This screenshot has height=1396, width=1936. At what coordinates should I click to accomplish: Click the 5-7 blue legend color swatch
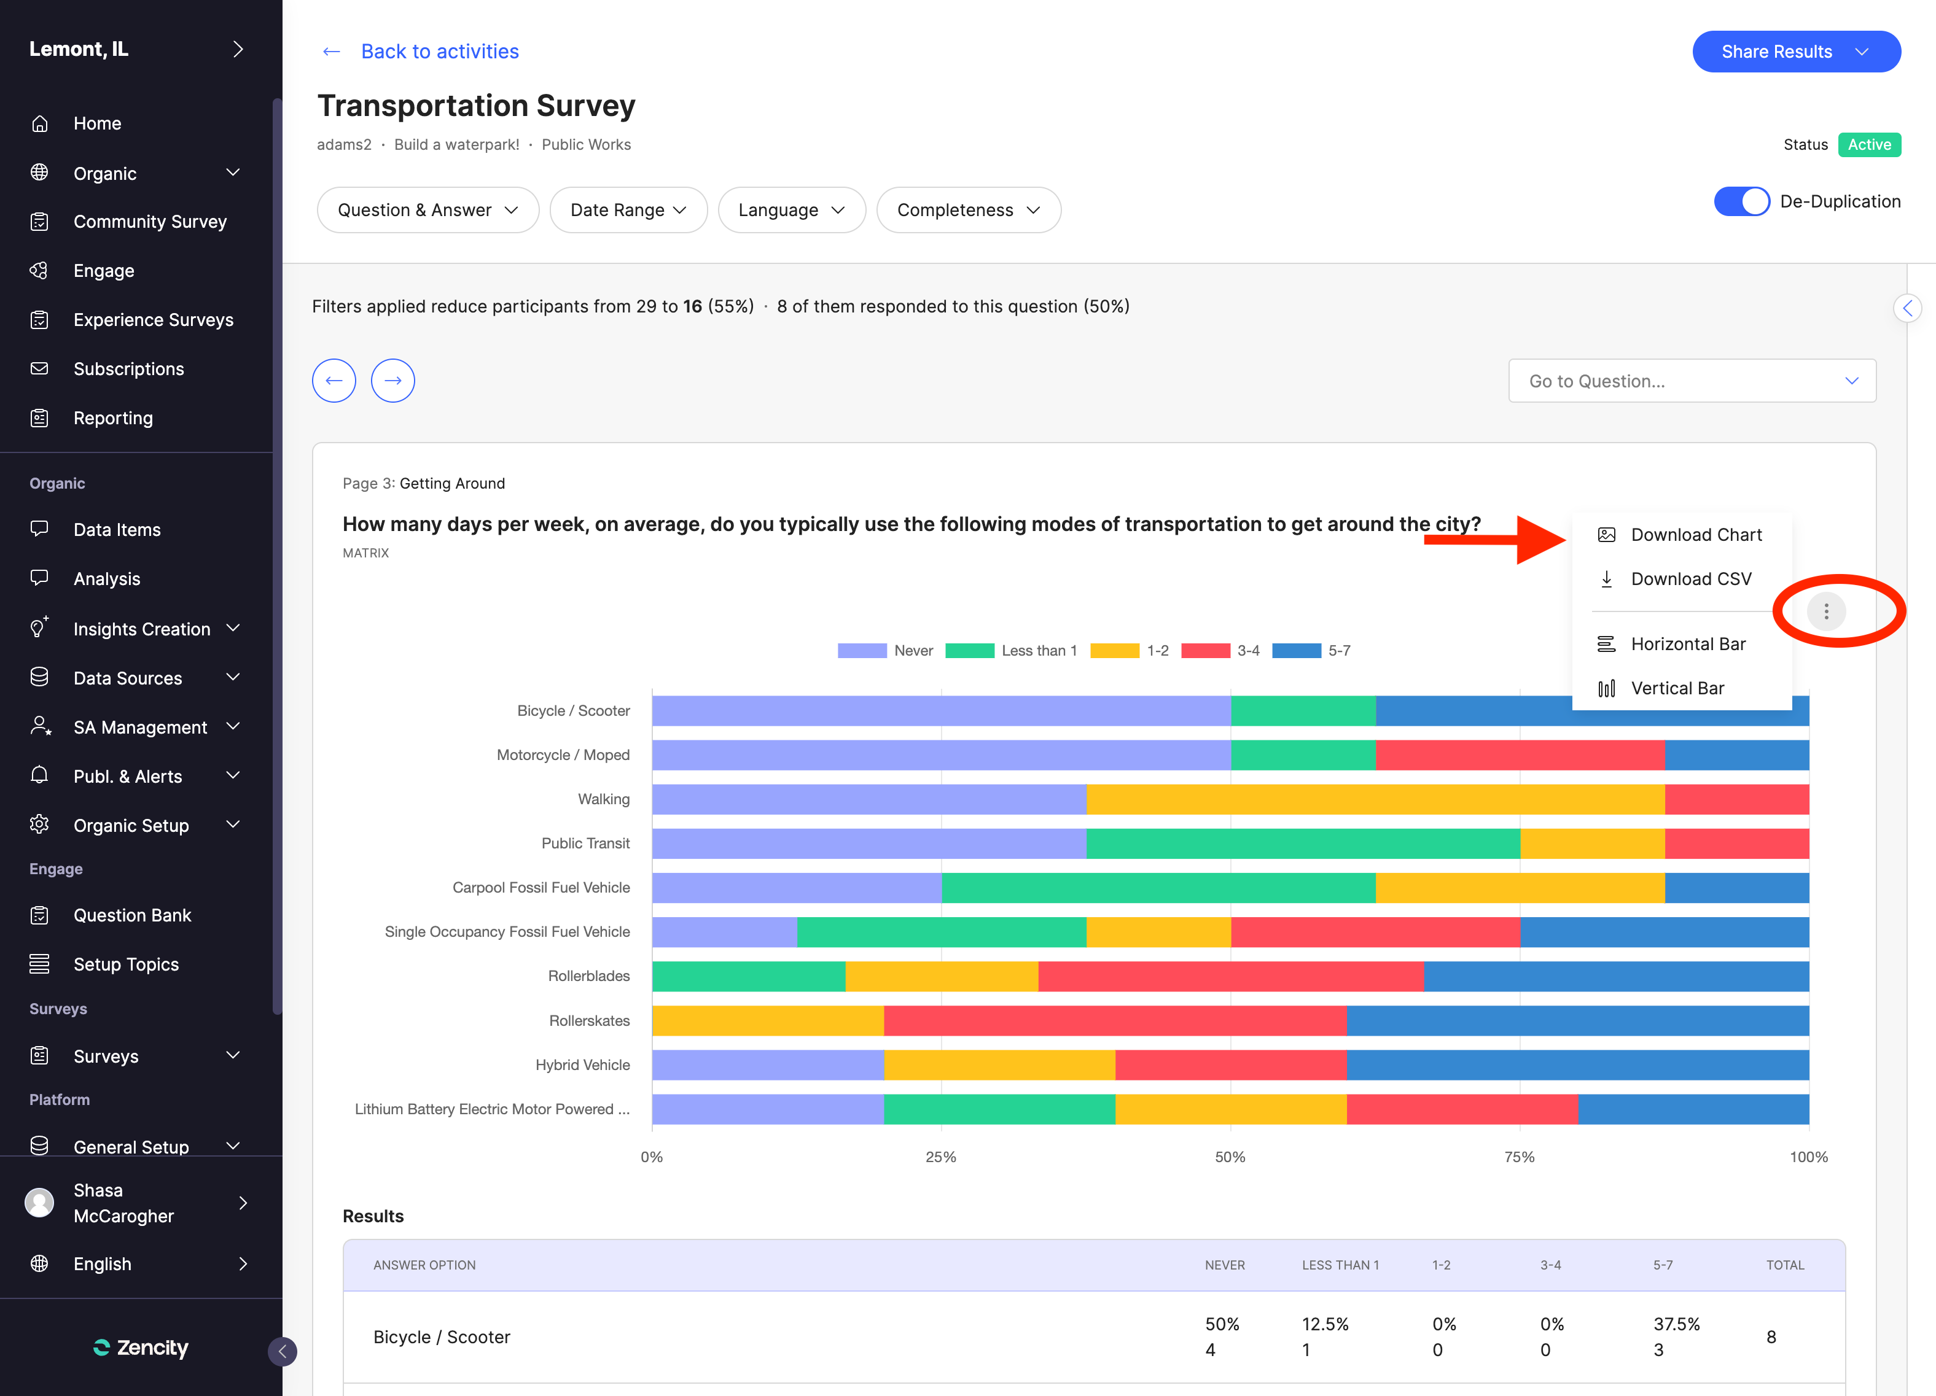point(1296,650)
